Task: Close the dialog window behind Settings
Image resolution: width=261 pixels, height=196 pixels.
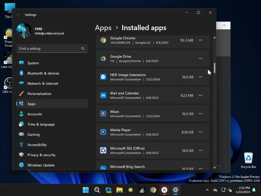Action: pyautogui.click(x=225, y=25)
